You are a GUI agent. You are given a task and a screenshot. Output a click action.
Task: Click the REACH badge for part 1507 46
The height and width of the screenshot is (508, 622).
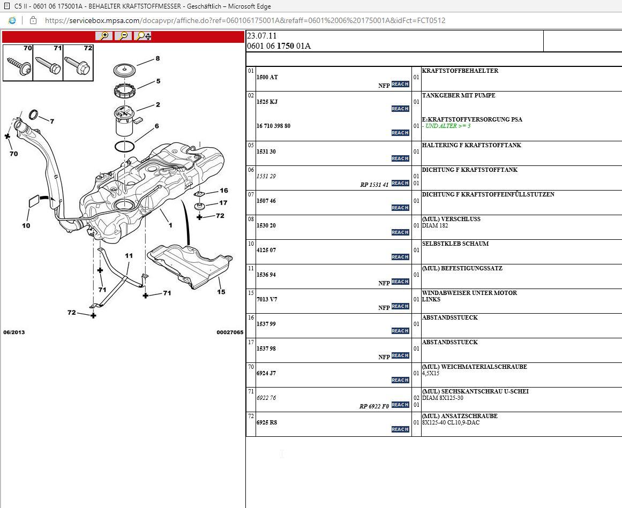point(400,208)
